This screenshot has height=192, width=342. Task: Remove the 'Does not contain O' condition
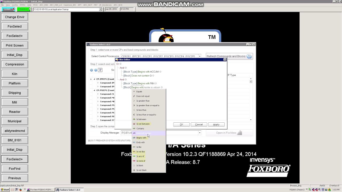point(153,76)
